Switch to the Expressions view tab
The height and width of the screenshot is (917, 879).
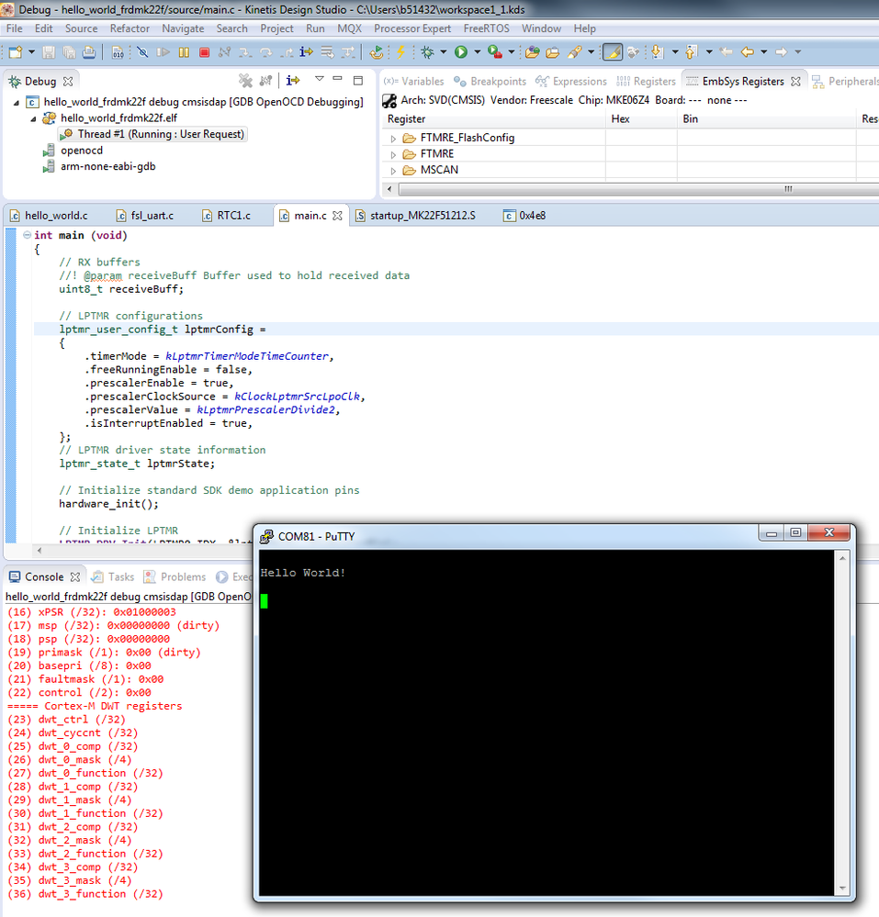(571, 82)
